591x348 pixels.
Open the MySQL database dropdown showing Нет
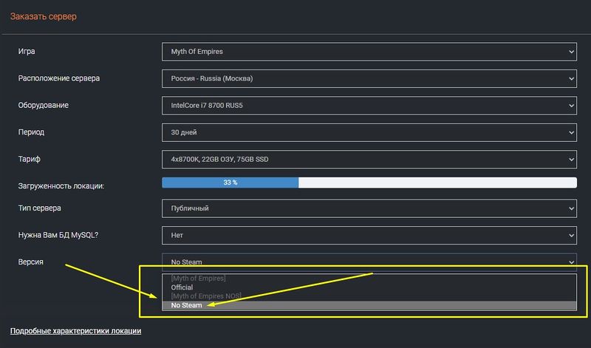coord(369,235)
